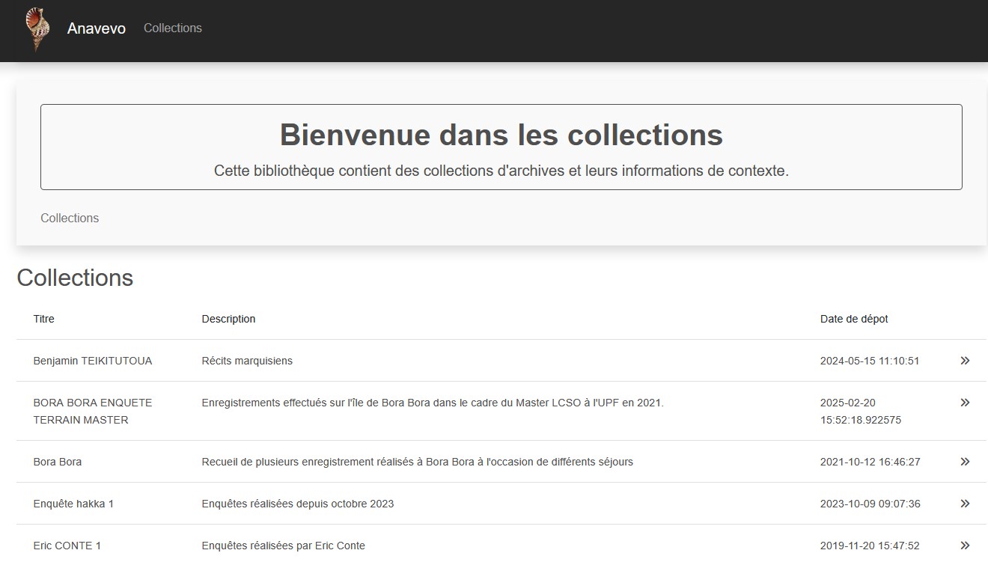Click the Bora Bora collection title
This screenshot has height=565, width=988.
coord(58,462)
